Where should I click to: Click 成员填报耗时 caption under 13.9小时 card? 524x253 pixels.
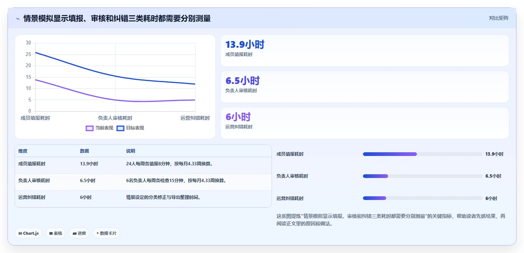(239, 54)
